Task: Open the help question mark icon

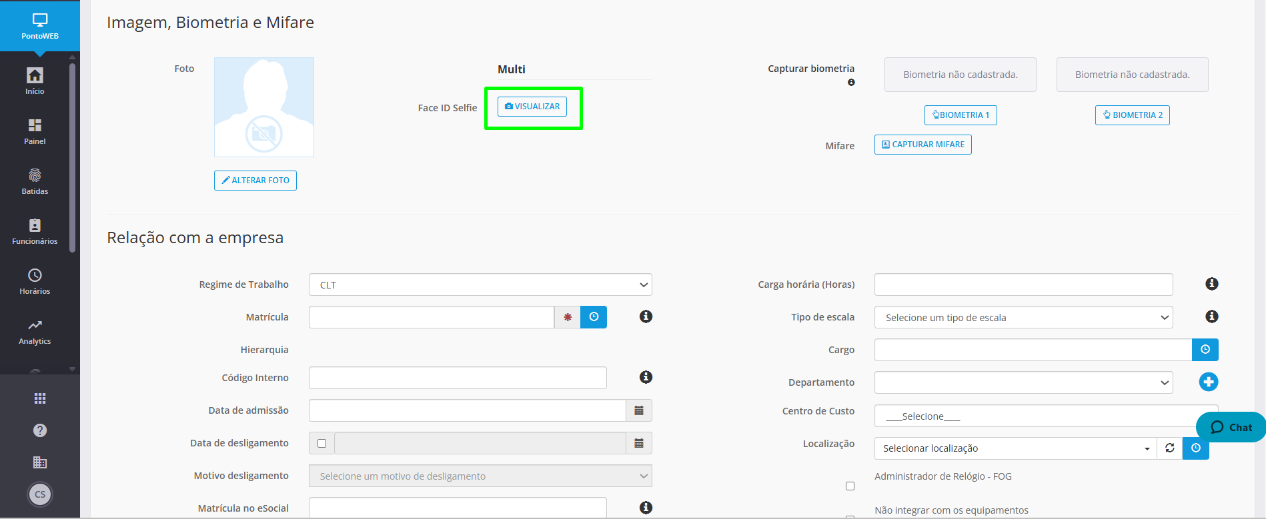Action: pos(40,430)
